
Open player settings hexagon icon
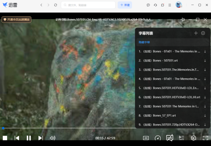tap(193, 138)
